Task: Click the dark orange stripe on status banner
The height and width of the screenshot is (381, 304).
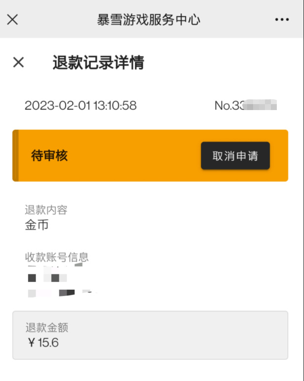Action: tap(16, 155)
